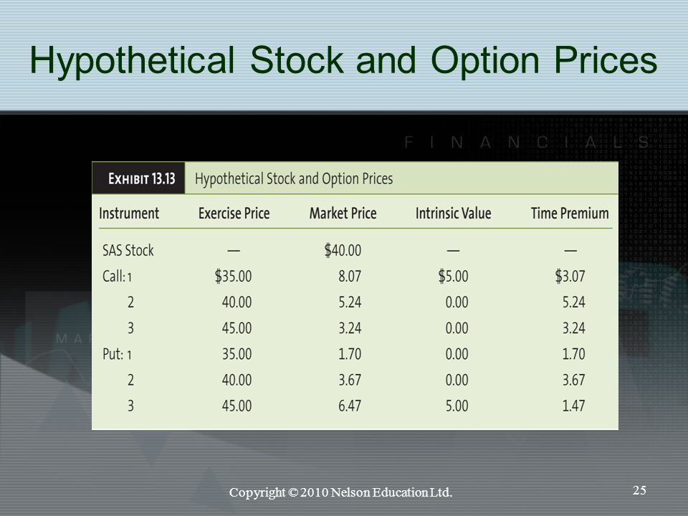Click the $3.07 time premium value

[570, 276]
